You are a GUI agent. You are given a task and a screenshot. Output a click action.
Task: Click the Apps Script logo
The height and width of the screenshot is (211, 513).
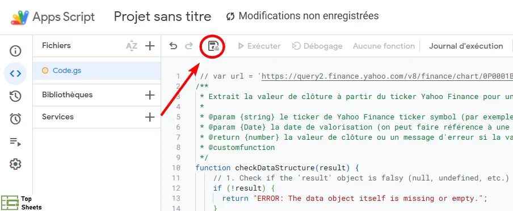20,18
